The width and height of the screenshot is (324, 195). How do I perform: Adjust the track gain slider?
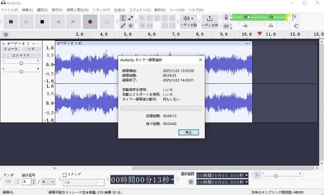pos(21,63)
